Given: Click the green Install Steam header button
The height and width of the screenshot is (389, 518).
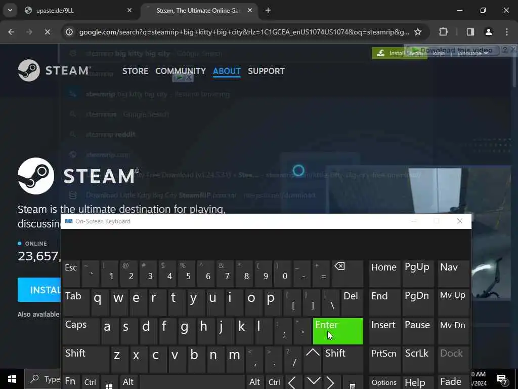Looking at the screenshot, I should [x=399, y=53].
